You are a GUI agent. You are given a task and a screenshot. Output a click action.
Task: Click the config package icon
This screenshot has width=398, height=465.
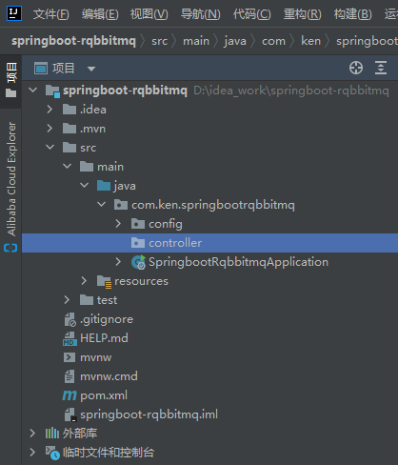coord(138,224)
